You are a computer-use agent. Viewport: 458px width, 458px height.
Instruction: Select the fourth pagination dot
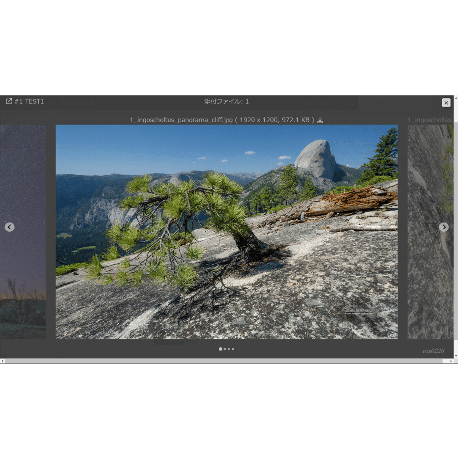[233, 349]
